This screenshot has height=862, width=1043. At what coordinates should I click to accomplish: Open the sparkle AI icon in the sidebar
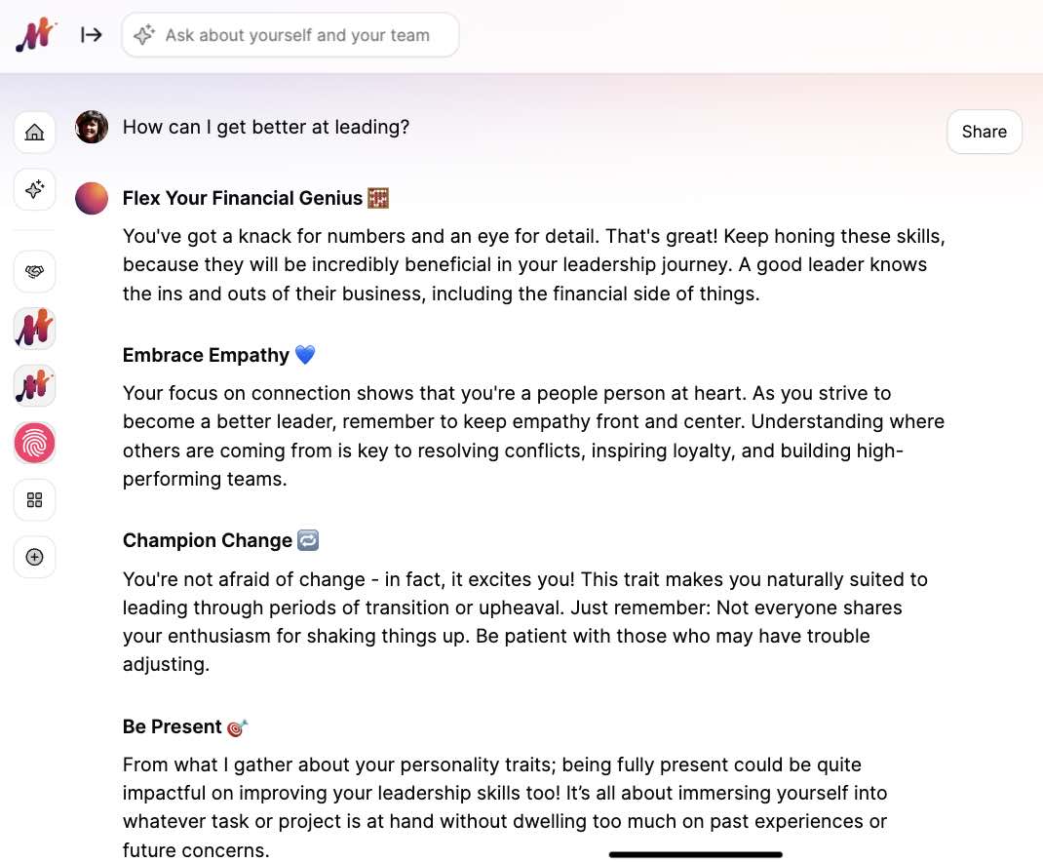point(34,189)
